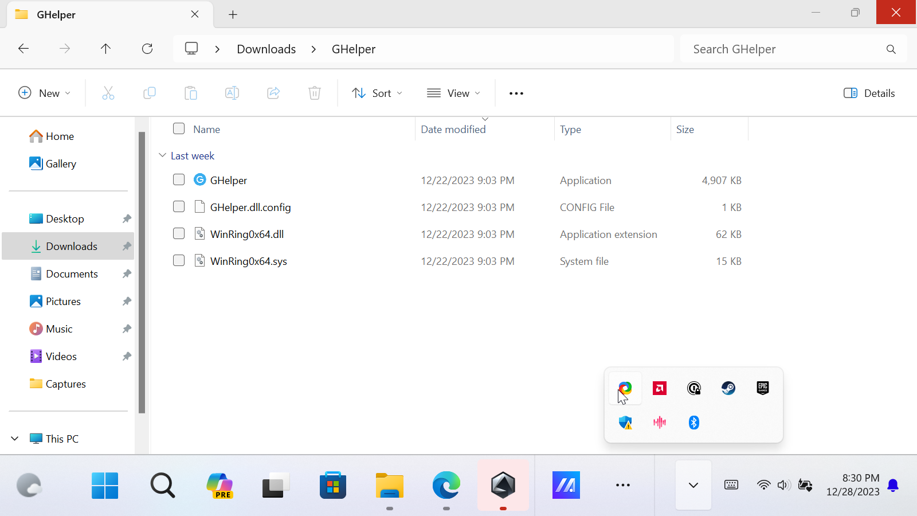Open Windows Security tray icon
The image size is (917, 516).
625,423
